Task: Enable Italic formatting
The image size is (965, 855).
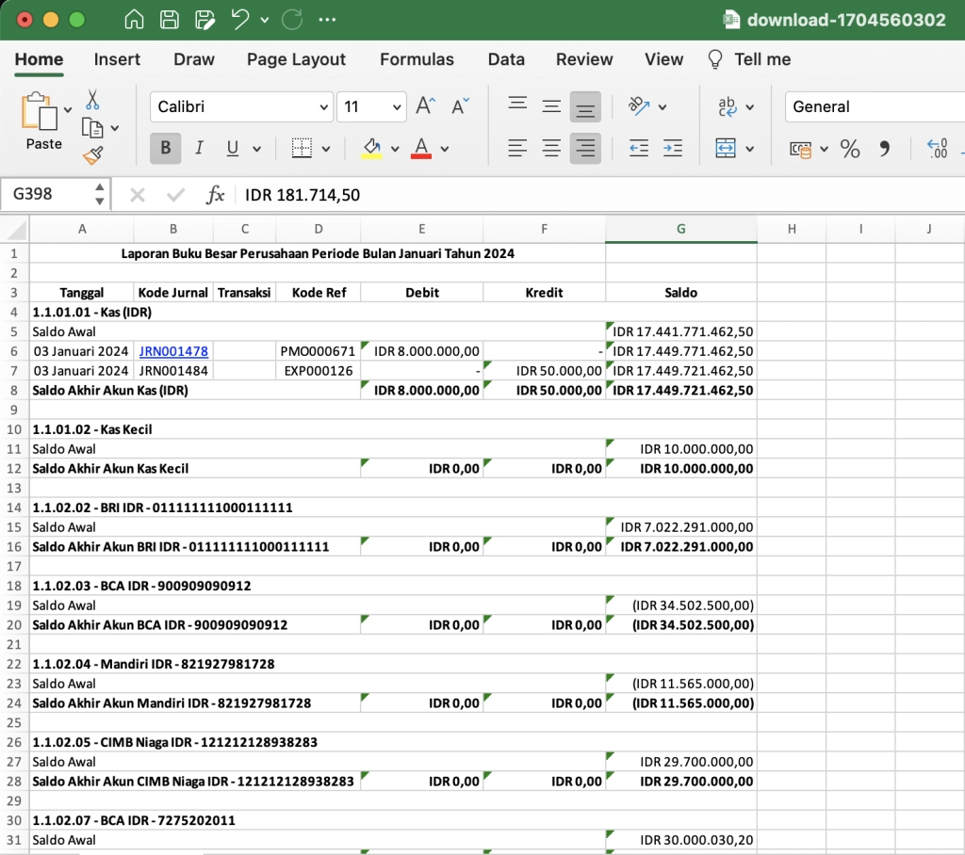Action: point(199,149)
